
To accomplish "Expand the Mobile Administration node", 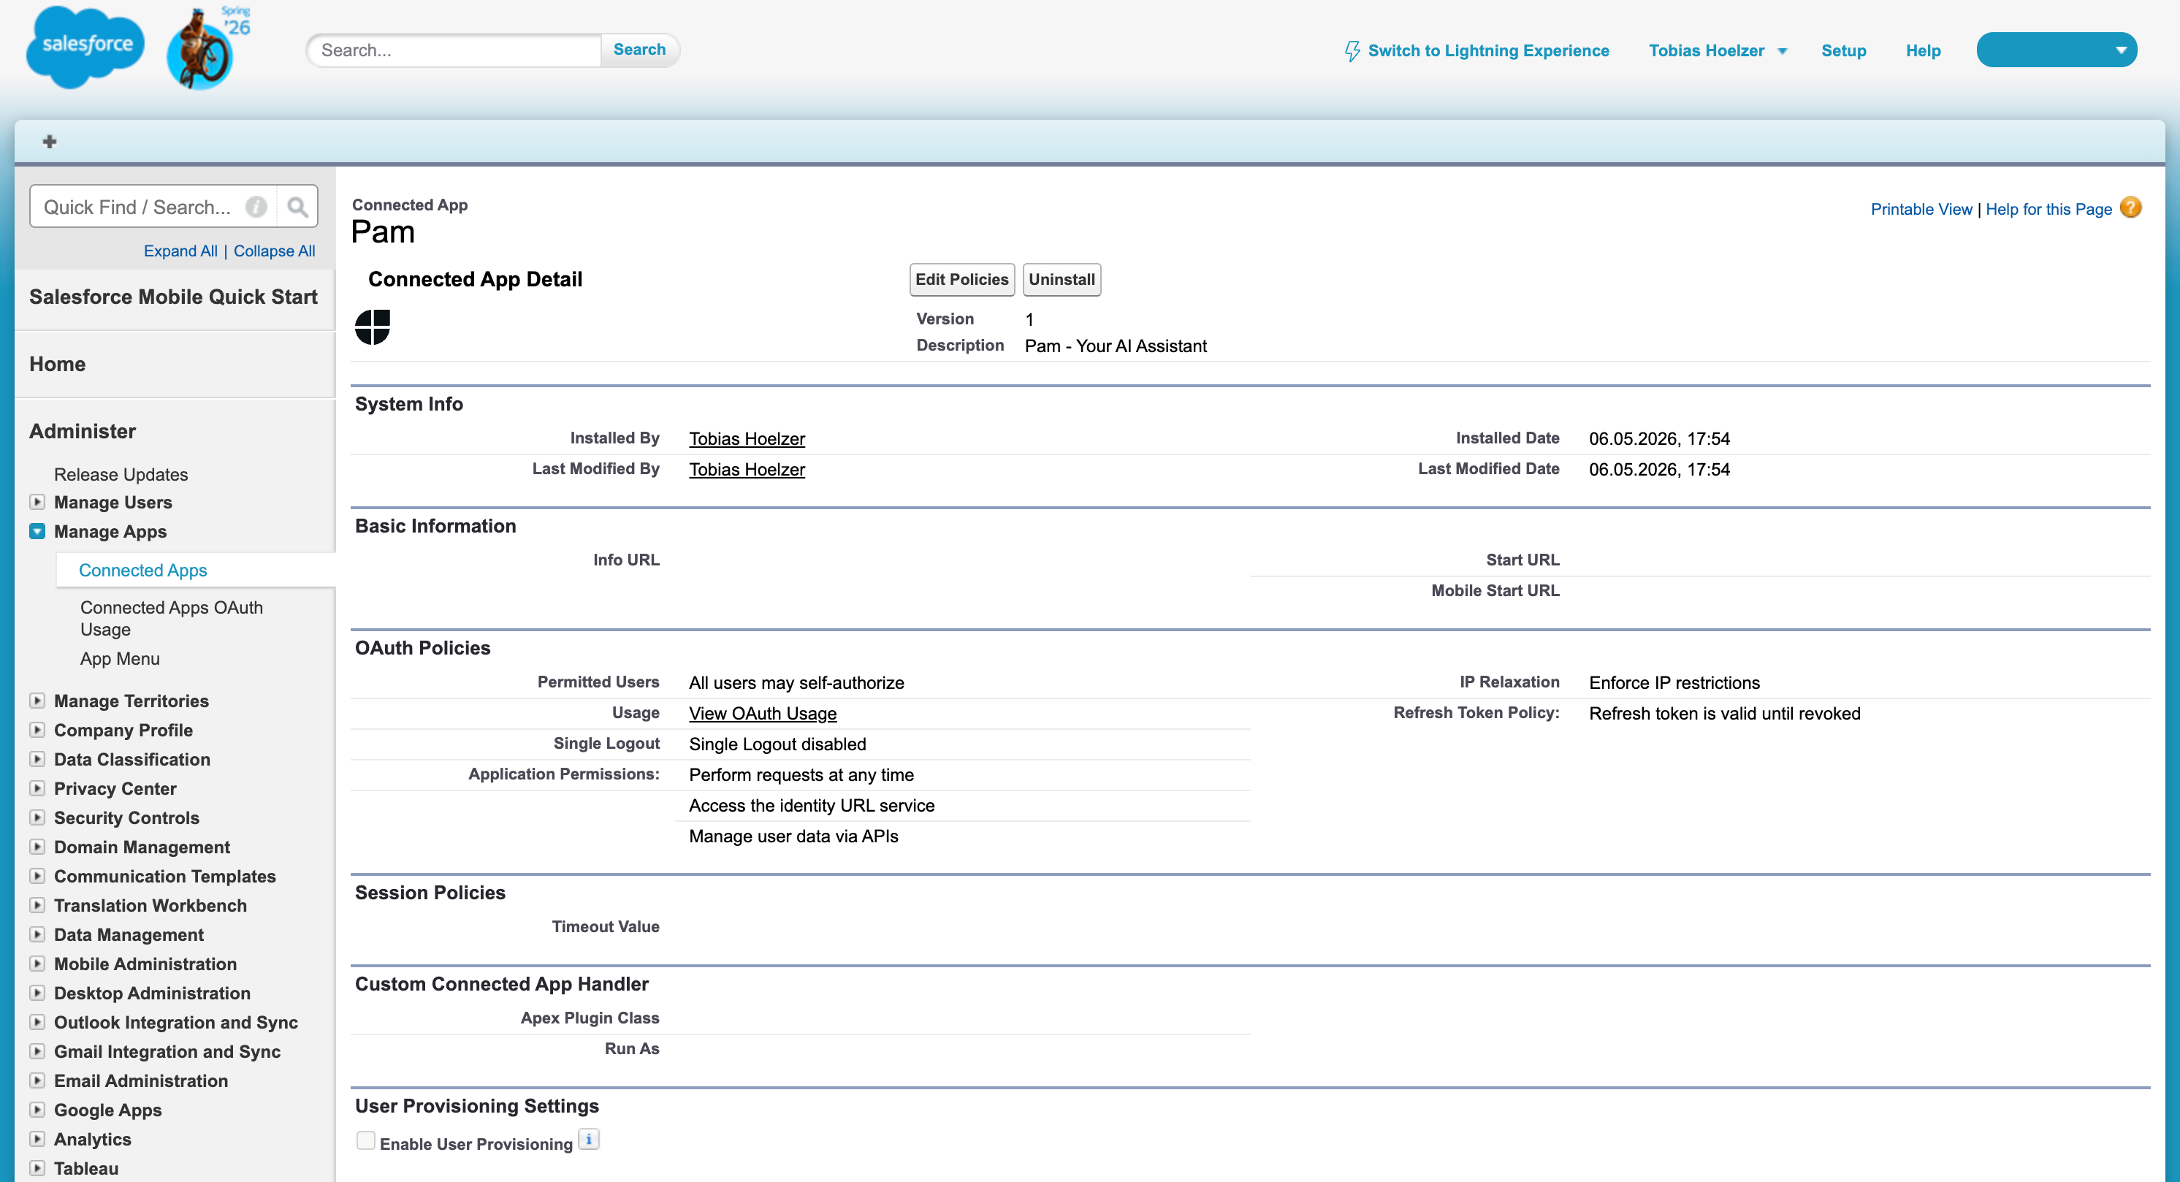I will [37, 964].
